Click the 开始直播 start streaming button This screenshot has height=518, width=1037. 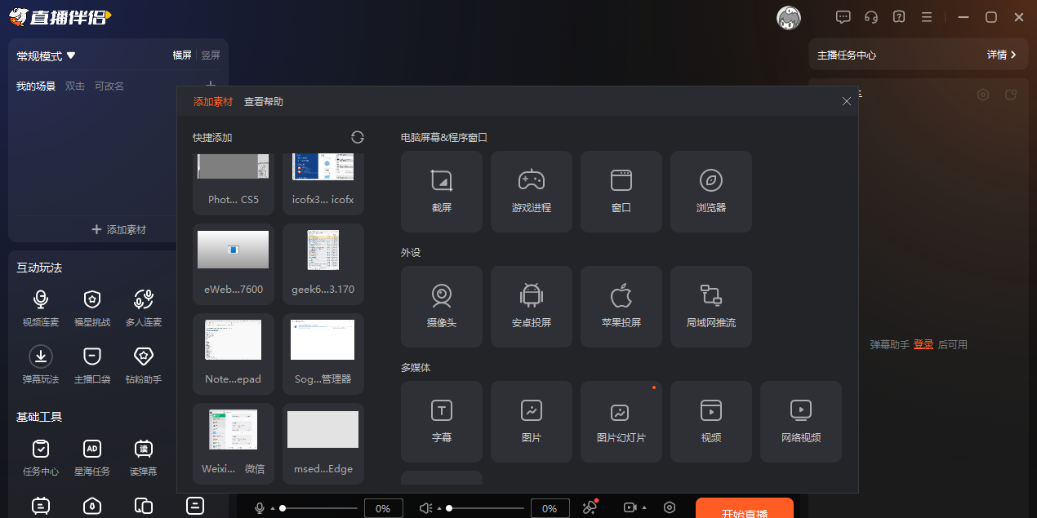(x=745, y=508)
